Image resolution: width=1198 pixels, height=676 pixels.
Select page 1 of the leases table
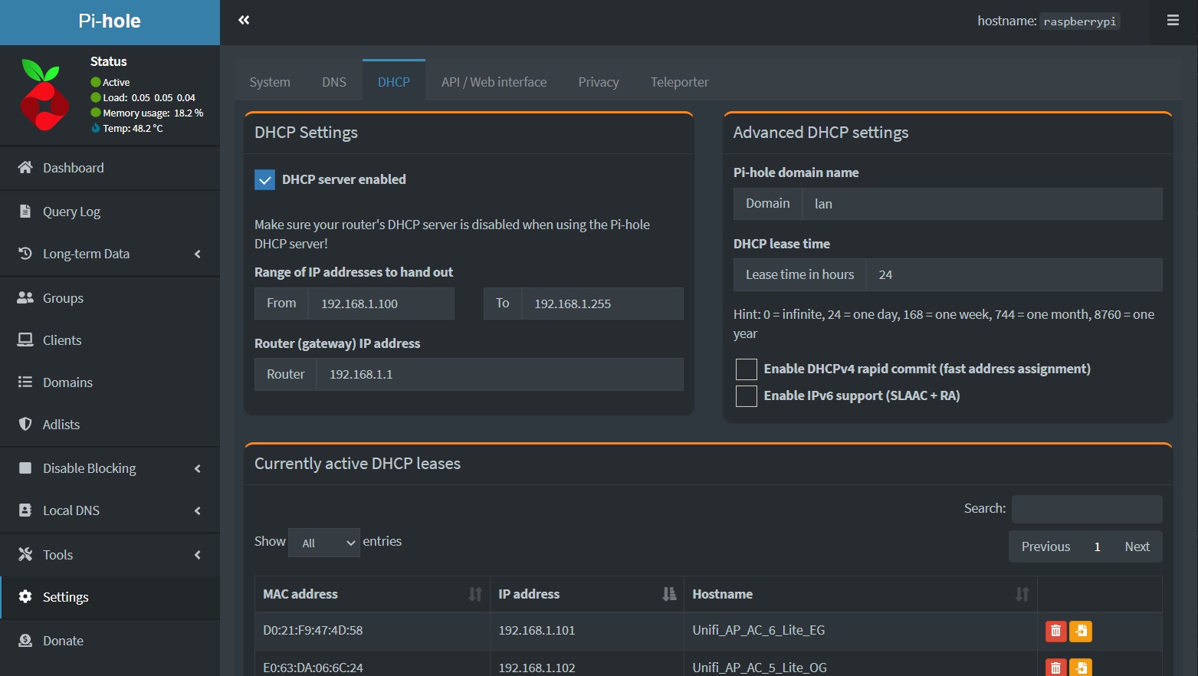pos(1098,546)
